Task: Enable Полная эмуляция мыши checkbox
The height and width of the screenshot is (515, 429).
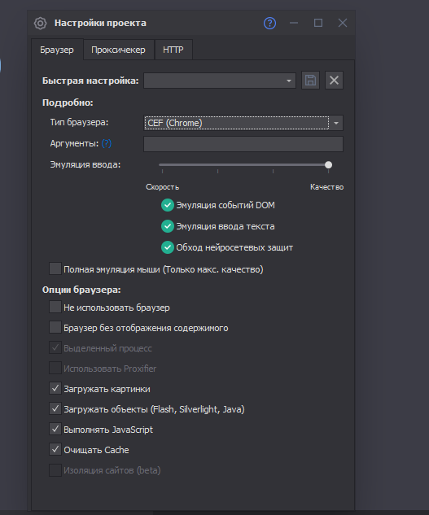Action: [55, 268]
